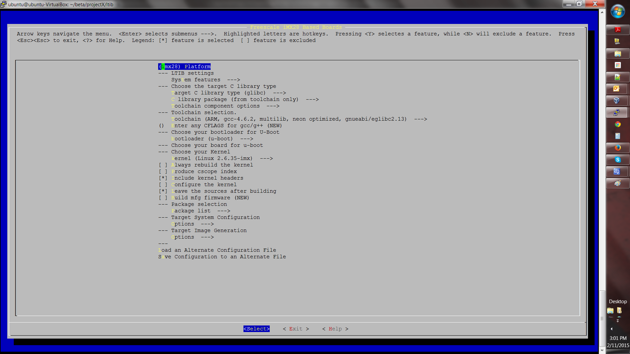
Task: Open the Windows Start orb
Action: click(x=618, y=12)
